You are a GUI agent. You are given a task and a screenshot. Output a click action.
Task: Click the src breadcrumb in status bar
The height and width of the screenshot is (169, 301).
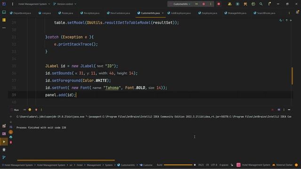[x=71, y=165]
